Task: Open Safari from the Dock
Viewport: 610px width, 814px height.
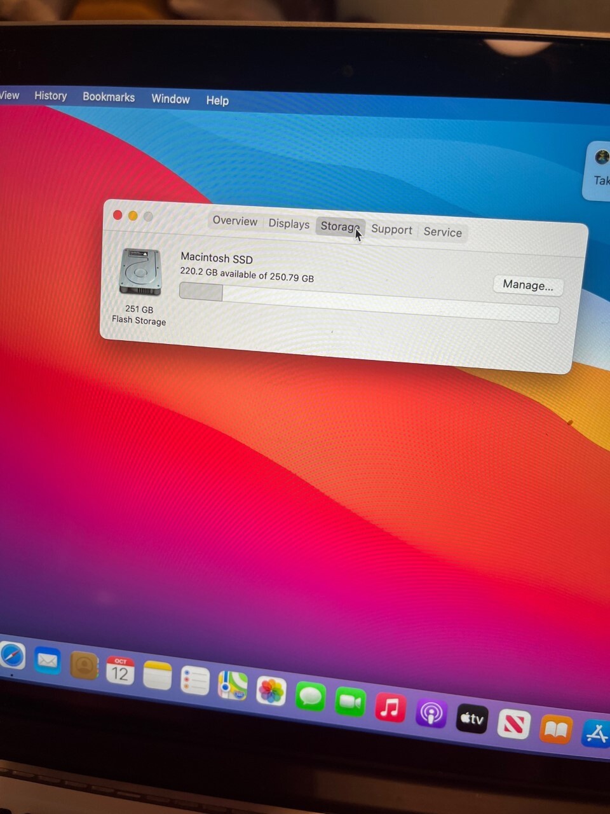Action: 12,656
